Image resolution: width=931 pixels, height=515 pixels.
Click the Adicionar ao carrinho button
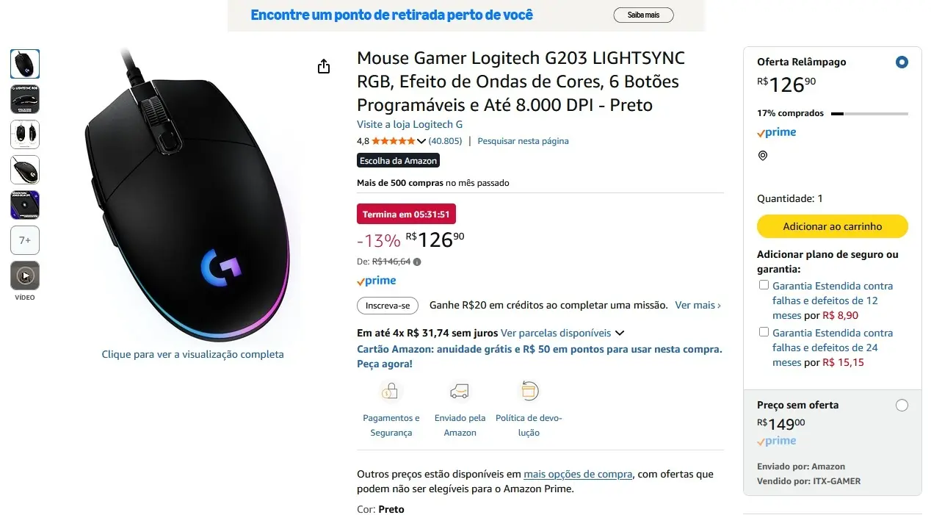click(x=832, y=226)
